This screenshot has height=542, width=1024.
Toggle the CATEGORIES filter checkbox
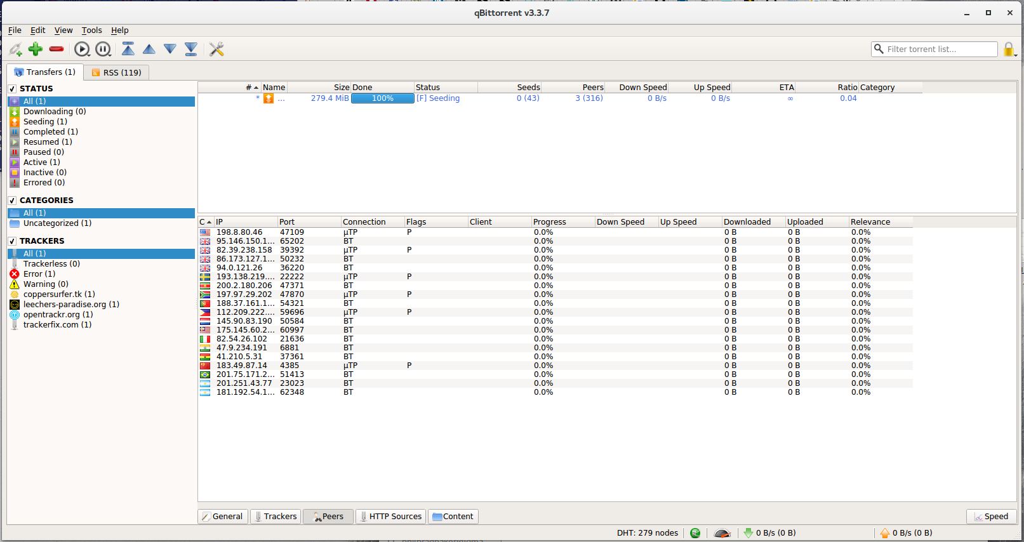point(12,201)
